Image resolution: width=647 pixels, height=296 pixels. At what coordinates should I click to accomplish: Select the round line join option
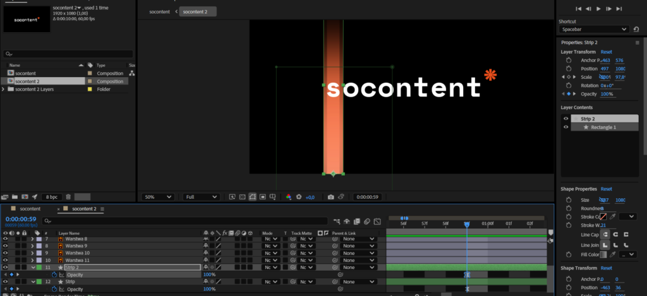click(615, 245)
